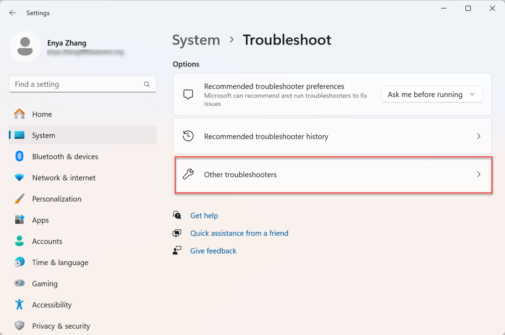Click the Accounts person icon

point(19,241)
